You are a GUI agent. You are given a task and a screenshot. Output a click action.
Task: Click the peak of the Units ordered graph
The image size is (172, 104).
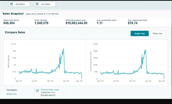tap(63, 49)
